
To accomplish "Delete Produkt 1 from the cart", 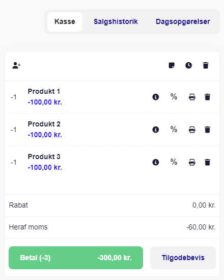I will click(207, 97).
